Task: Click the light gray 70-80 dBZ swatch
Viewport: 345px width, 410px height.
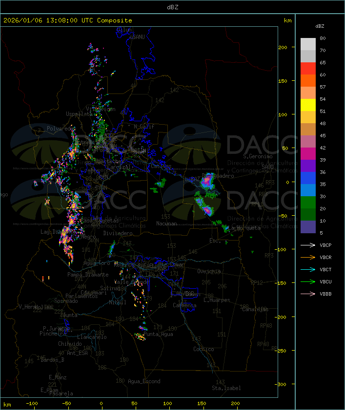Action: pyautogui.click(x=308, y=44)
